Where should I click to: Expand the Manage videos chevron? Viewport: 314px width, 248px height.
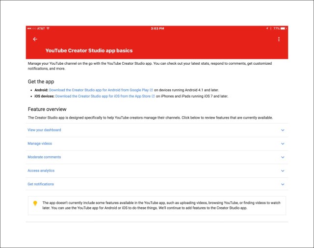[x=283, y=144]
